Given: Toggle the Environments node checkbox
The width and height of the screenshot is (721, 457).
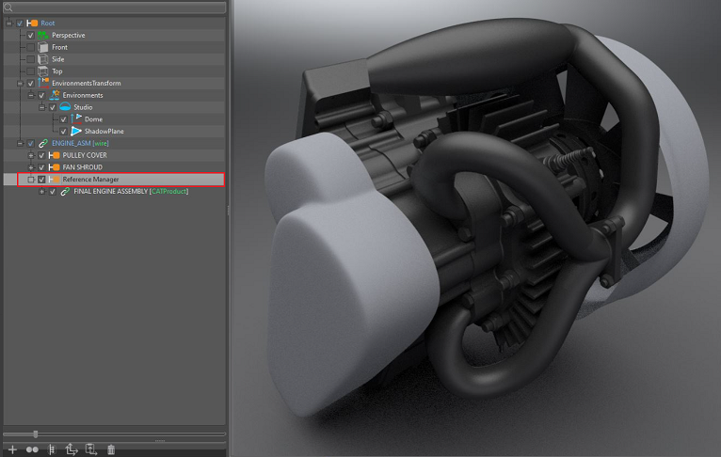Looking at the screenshot, I should click(x=41, y=95).
